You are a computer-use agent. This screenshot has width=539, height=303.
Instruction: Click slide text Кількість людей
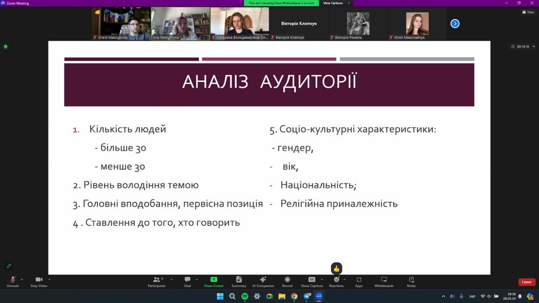pos(128,129)
